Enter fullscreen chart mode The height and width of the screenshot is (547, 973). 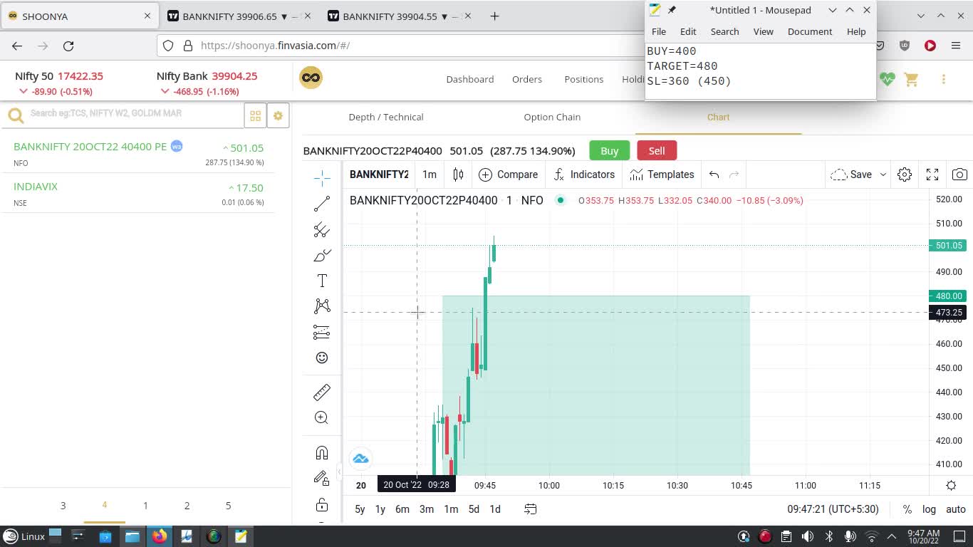click(932, 174)
